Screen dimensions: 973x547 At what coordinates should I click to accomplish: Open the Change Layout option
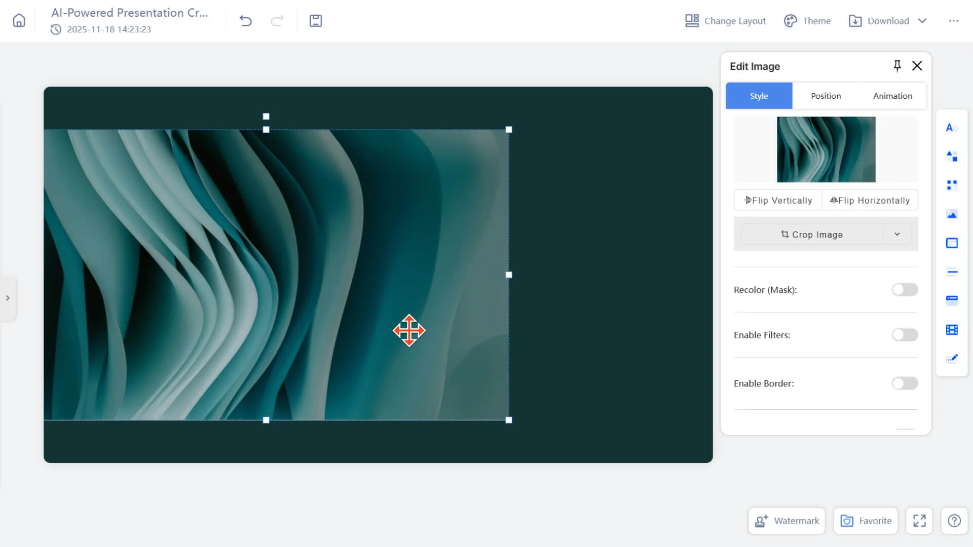[x=725, y=21]
